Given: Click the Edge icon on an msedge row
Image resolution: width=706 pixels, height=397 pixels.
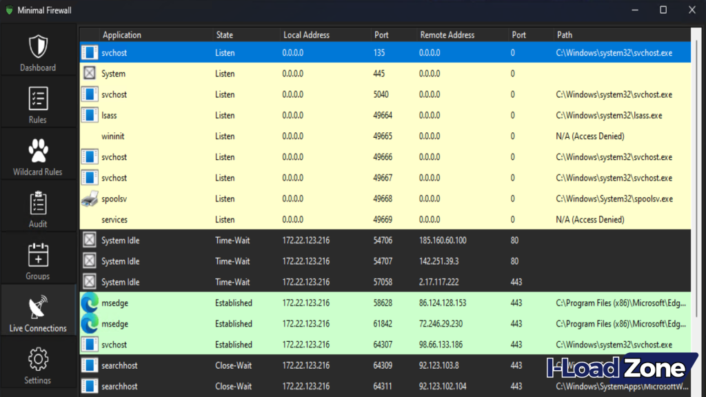Looking at the screenshot, I should 90,303.
